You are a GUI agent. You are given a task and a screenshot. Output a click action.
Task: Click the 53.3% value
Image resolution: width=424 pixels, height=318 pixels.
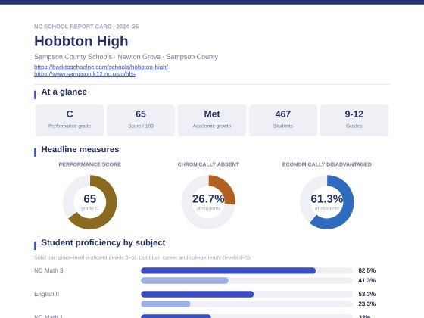click(x=367, y=294)
